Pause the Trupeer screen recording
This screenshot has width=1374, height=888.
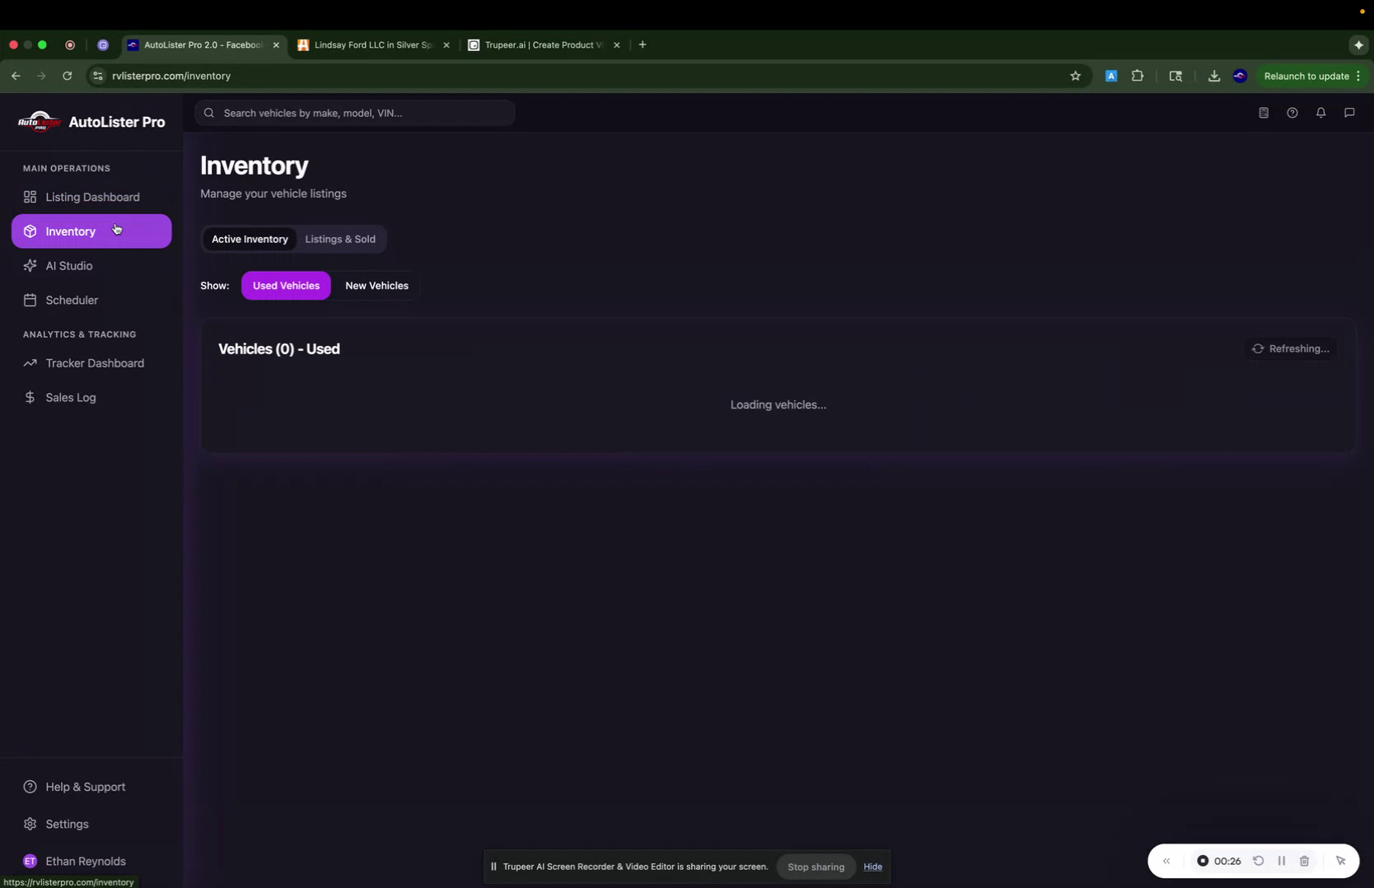pyautogui.click(x=1282, y=860)
